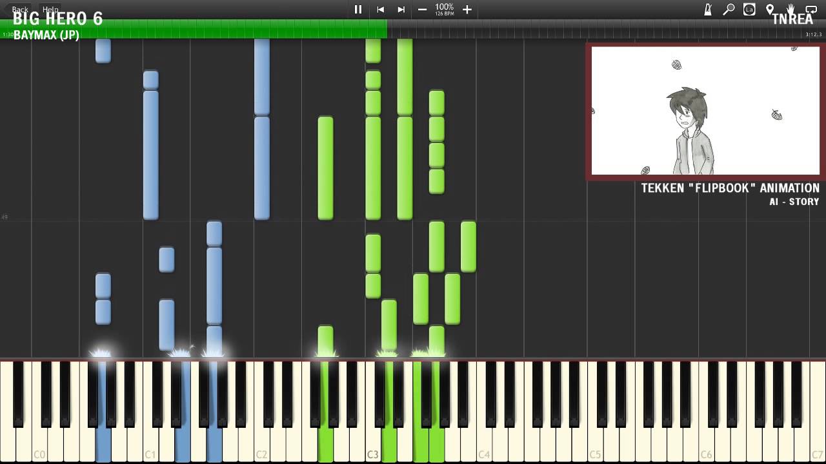Toggle the metronome icon
This screenshot has height=464, width=826.
point(708,9)
